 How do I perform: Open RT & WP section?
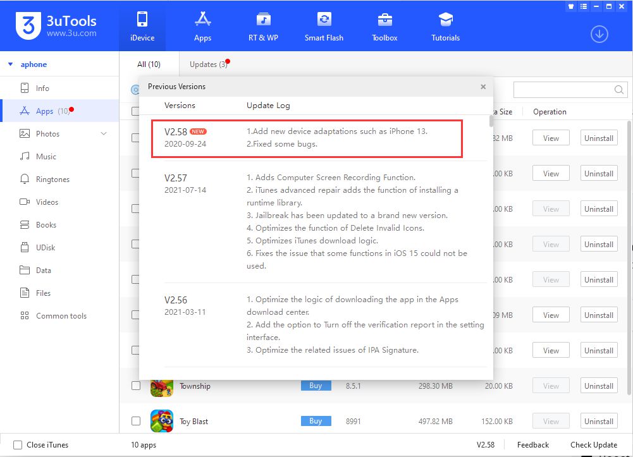[263, 27]
